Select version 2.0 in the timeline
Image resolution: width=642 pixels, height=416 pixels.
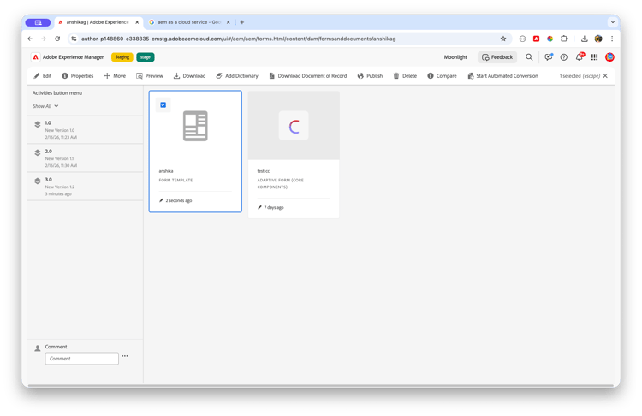[85, 157]
